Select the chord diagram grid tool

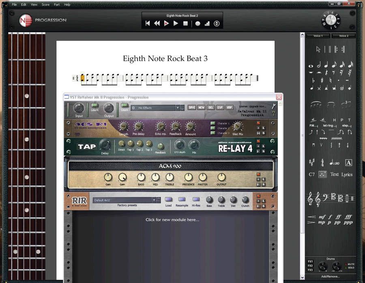pyautogui.click(x=322, y=174)
